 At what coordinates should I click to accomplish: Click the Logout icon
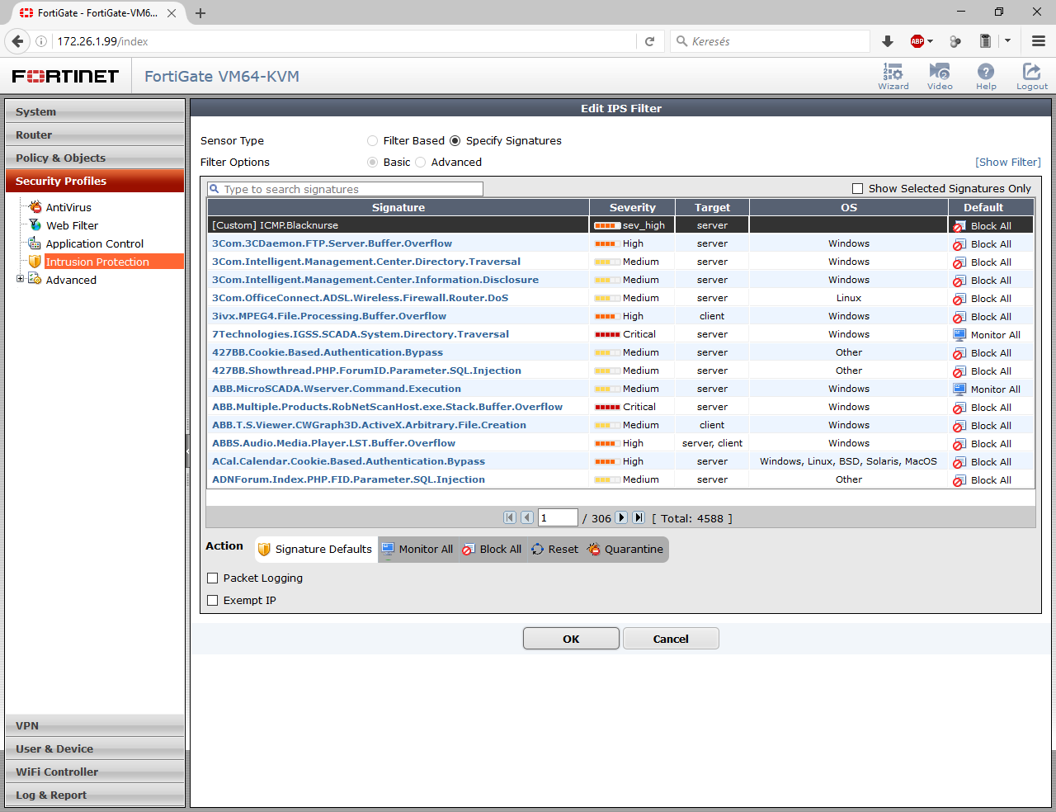click(x=1031, y=76)
